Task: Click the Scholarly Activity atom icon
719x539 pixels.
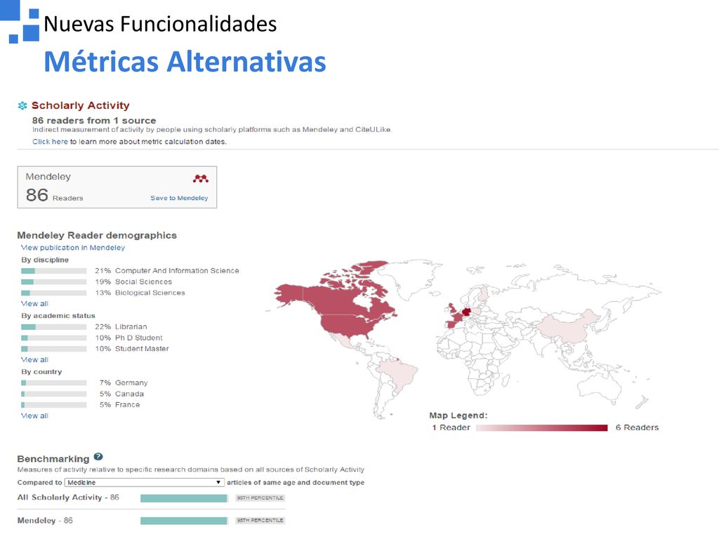Action: click(x=22, y=105)
